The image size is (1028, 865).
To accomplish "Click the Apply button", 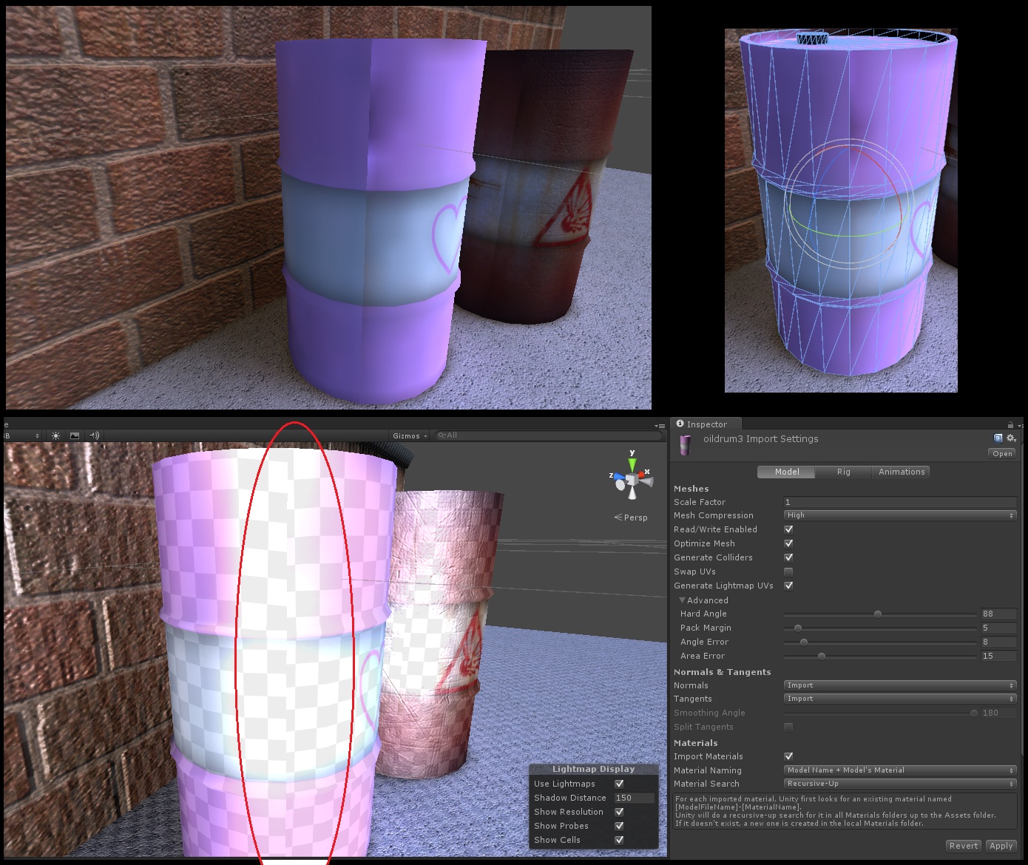I will tap(1001, 846).
